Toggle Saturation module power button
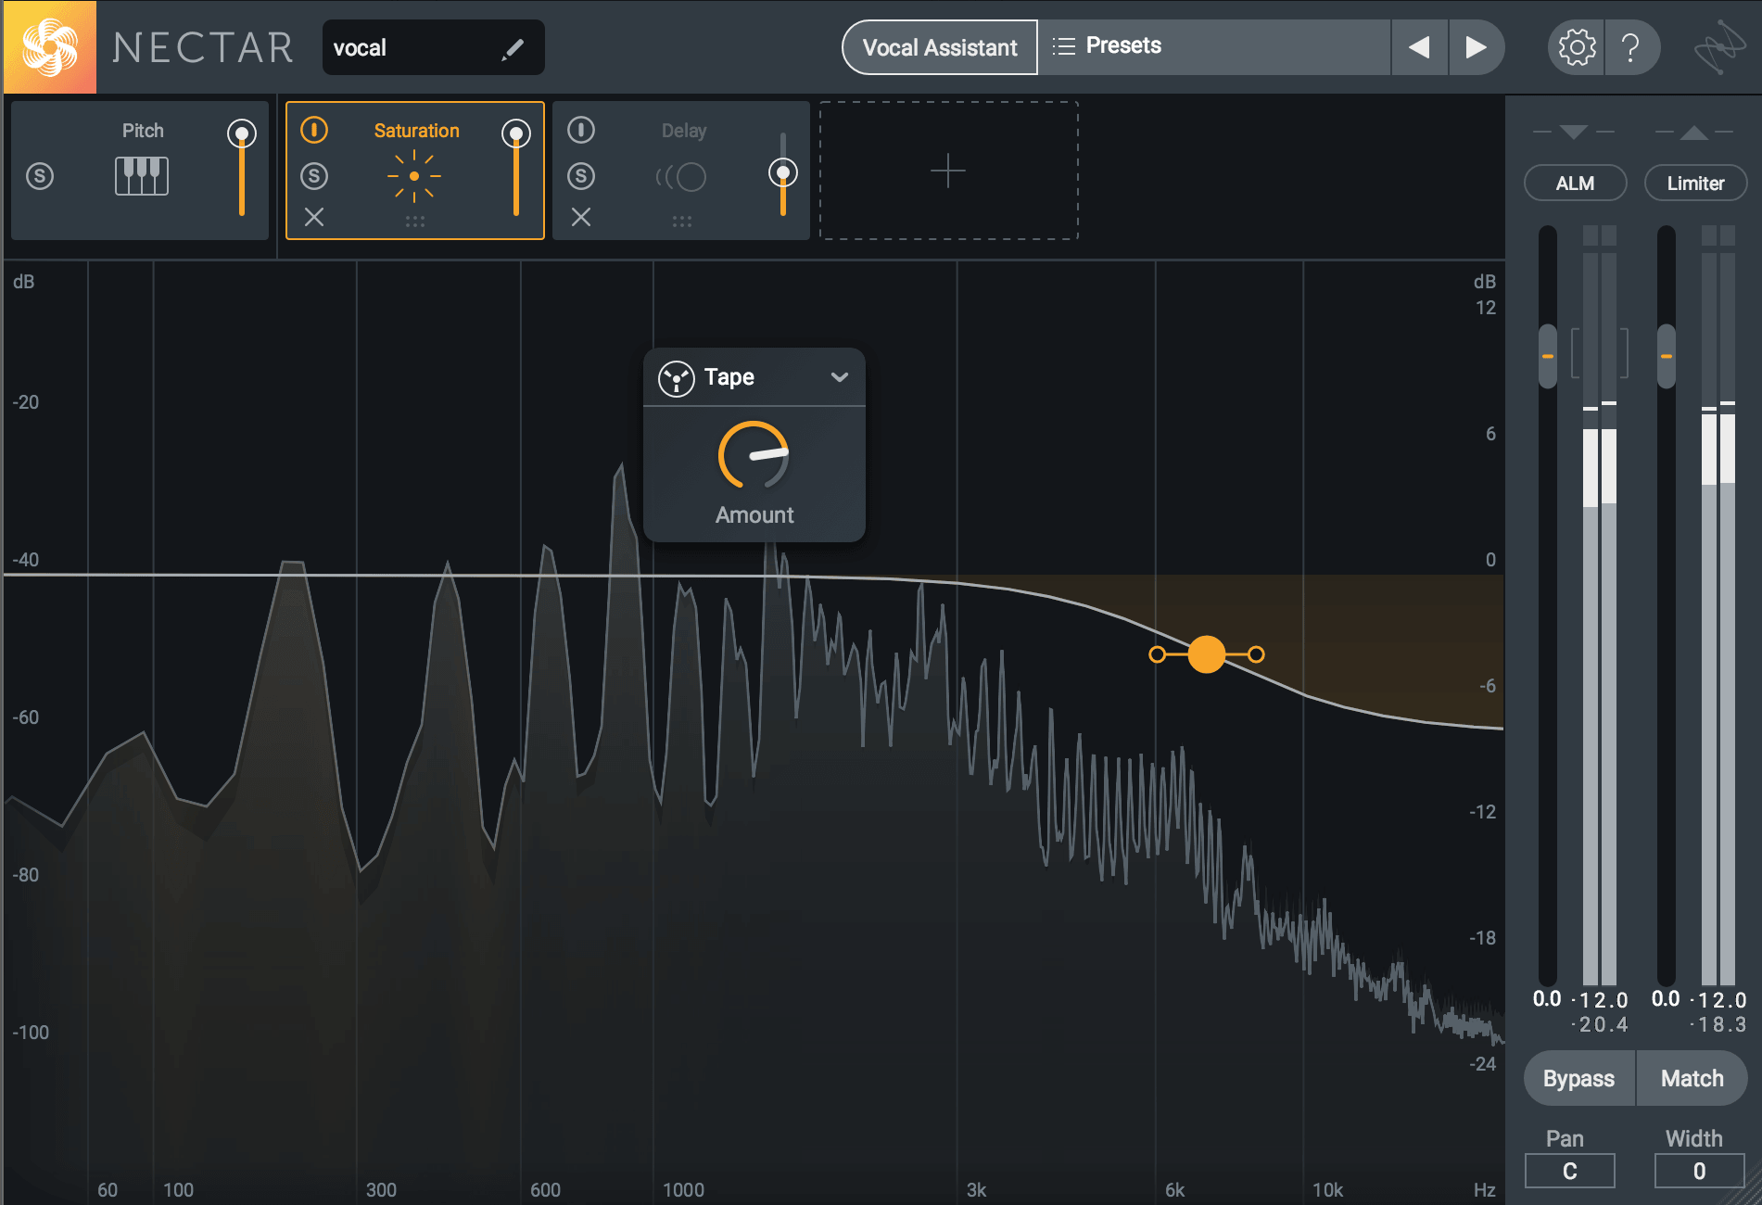Screen dimensions: 1762x1205 click(314, 130)
